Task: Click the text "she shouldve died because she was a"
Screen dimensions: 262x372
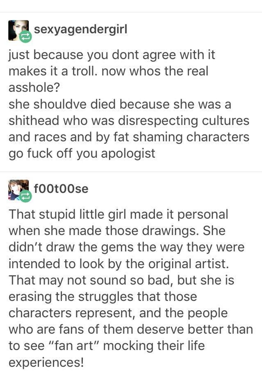Action: (x=120, y=104)
